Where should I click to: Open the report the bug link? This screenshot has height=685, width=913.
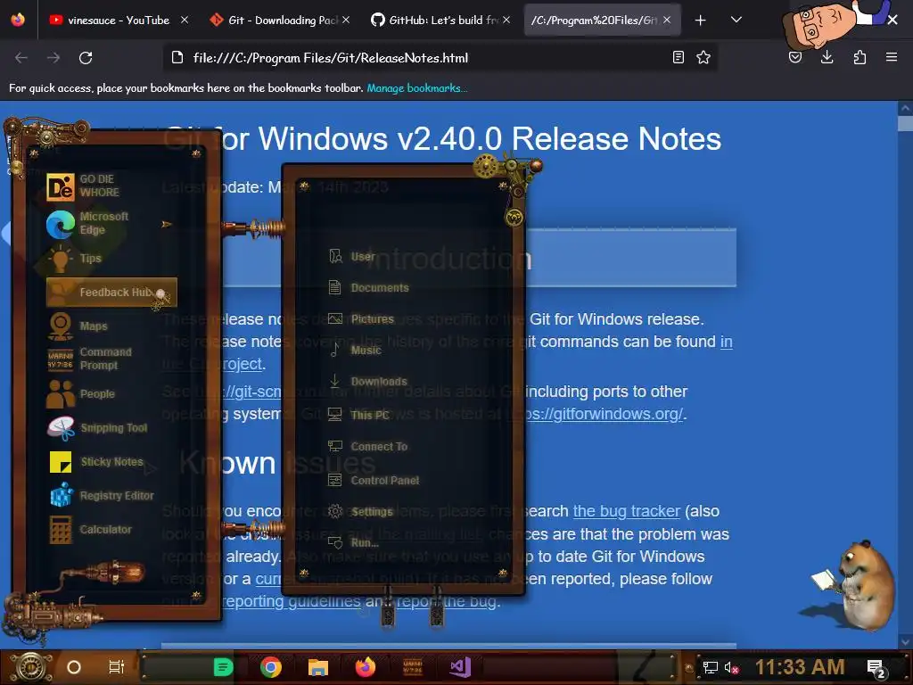[x=447, y=601]
